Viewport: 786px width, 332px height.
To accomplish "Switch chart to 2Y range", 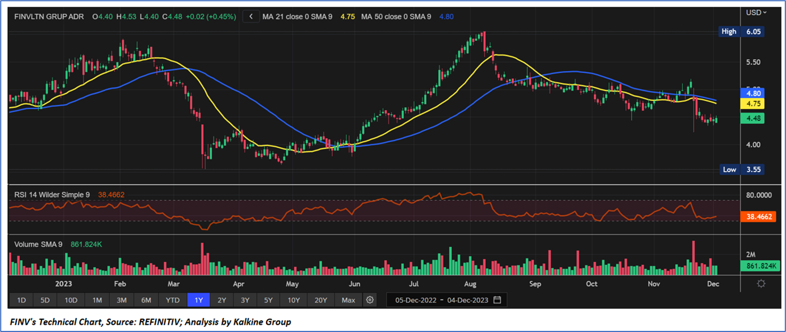I will [222, 300].
